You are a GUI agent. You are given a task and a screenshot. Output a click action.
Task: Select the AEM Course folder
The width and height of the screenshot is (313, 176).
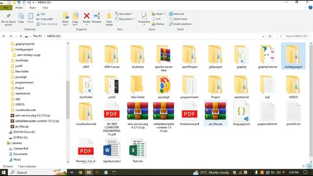coord(112,57)
